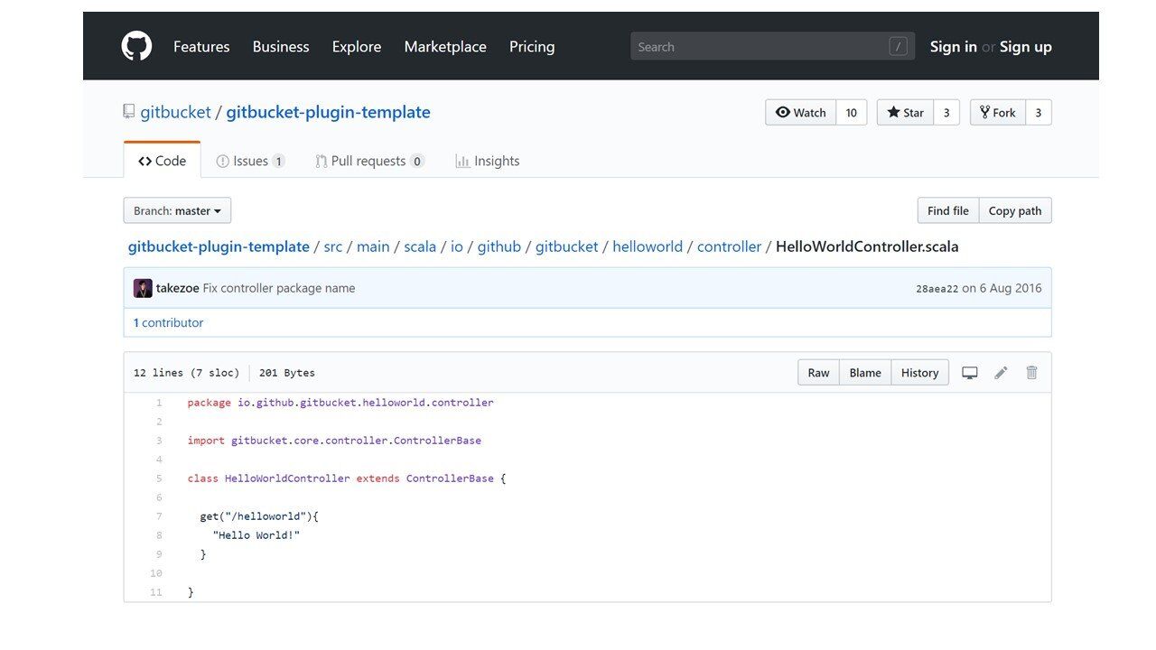The width and height of the screenshot is (1156, 650).
Task: Click takezoe's avatar image
Action: coord(143,288)
